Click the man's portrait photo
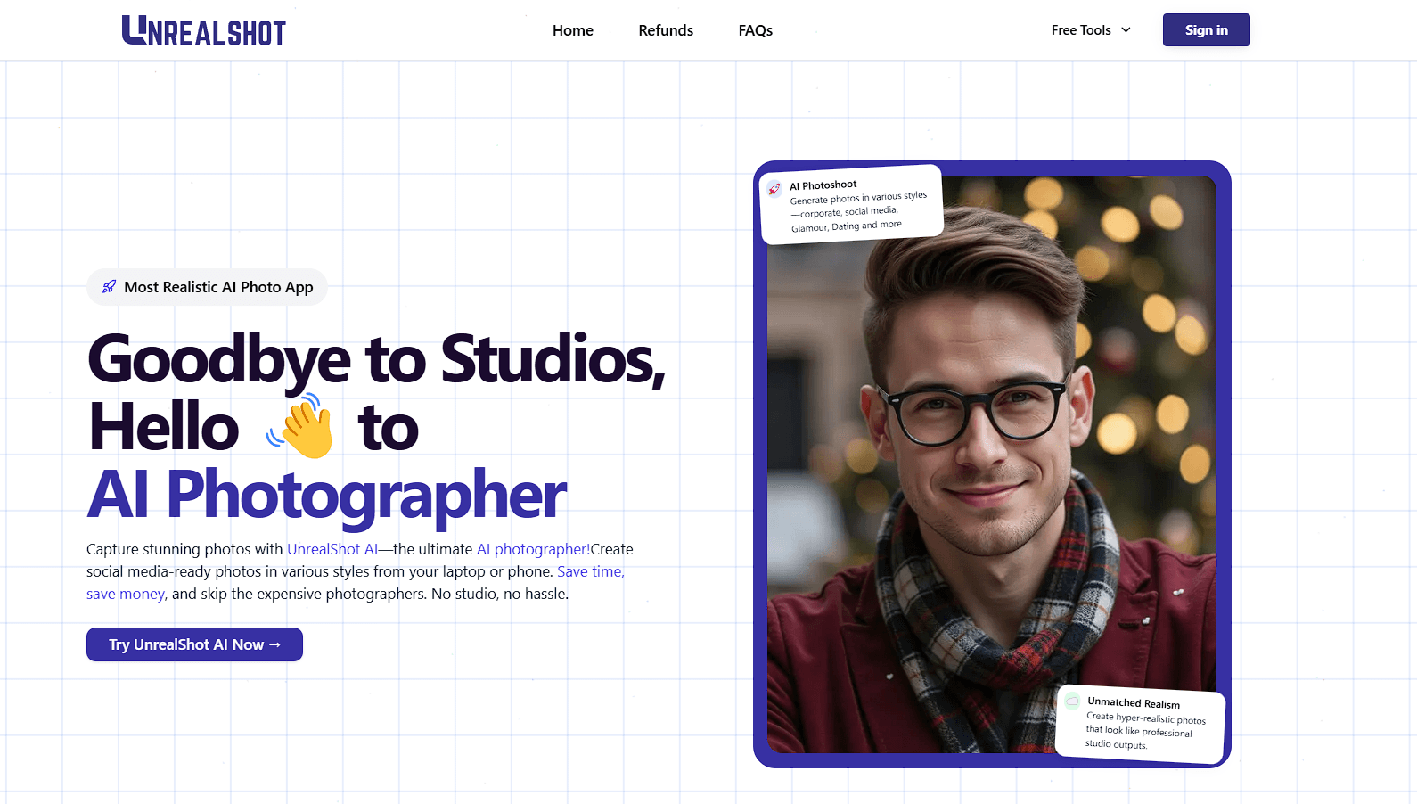Viewport: 1417px width, 804px height. [x=992, y=464]
